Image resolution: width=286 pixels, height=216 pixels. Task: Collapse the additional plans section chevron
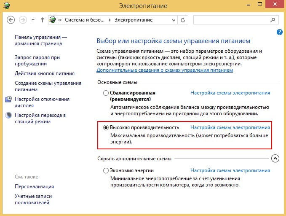275,159
